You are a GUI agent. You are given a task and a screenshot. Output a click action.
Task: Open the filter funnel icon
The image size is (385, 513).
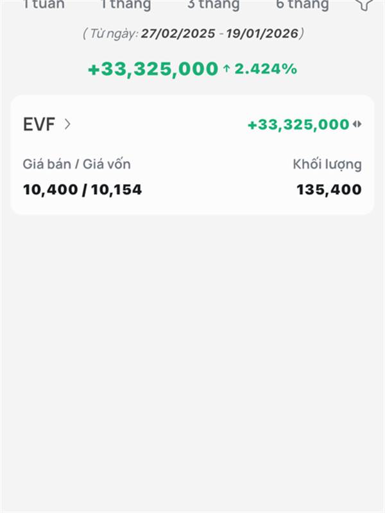[364, 4]
